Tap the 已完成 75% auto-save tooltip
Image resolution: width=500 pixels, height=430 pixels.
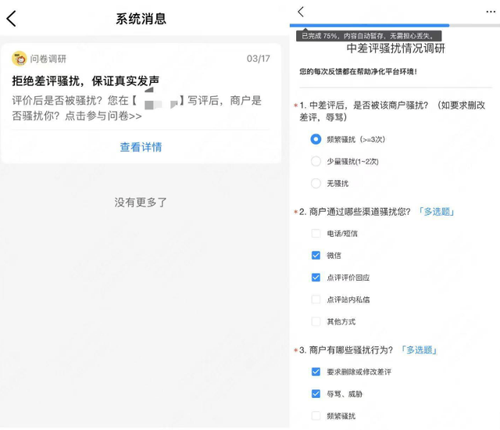click(x=369, y=36)
